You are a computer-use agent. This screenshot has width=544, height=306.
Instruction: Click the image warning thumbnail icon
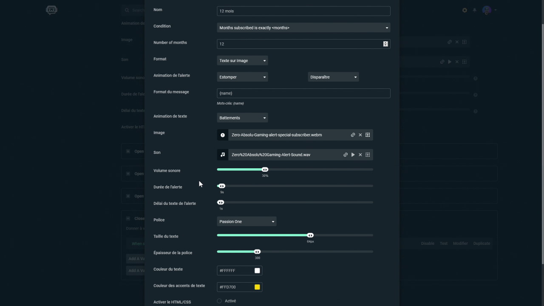(x=223, y=135)
